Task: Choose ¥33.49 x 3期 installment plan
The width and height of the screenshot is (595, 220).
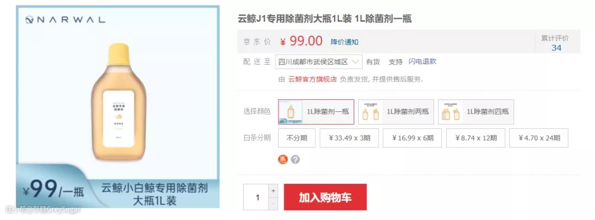Action: [x=349, y=138]
